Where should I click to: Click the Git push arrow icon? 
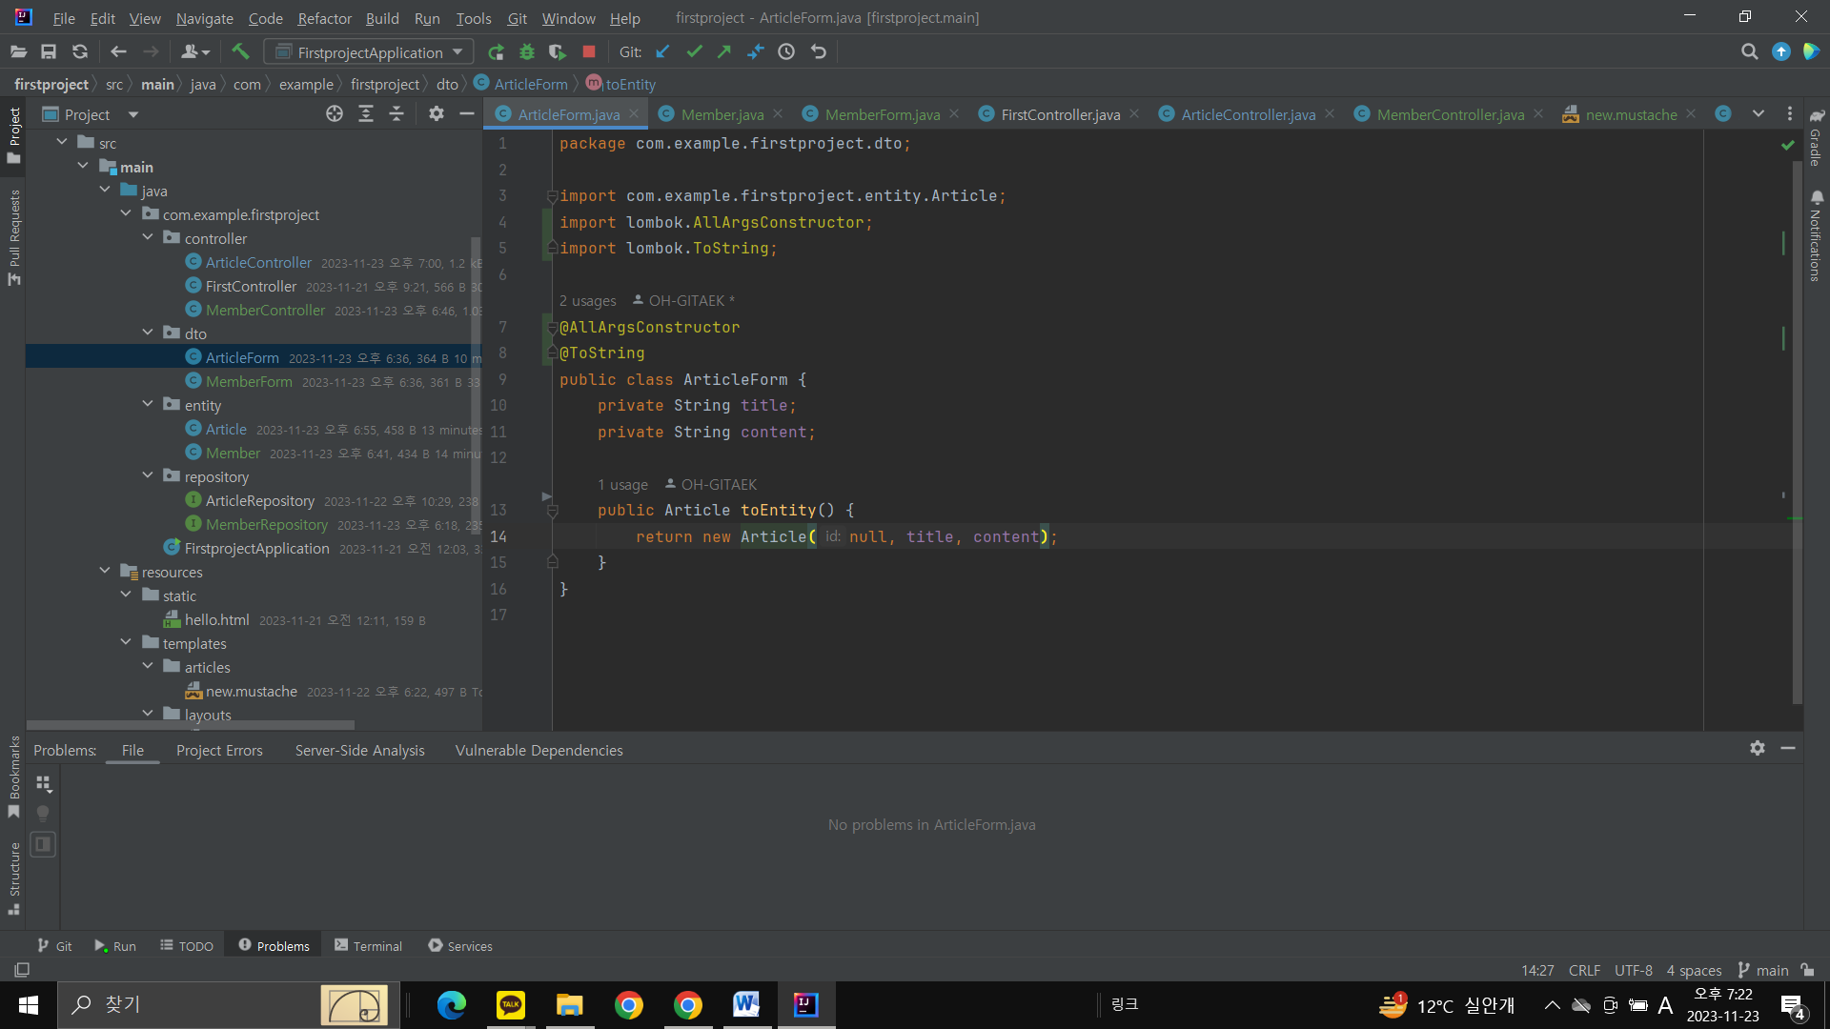coord(724,51)
